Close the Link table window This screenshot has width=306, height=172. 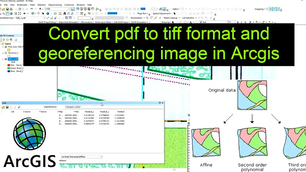[x=162, y=103]
